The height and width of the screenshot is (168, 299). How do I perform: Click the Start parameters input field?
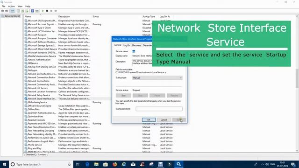pyautogui.click(x=159, y=109)
